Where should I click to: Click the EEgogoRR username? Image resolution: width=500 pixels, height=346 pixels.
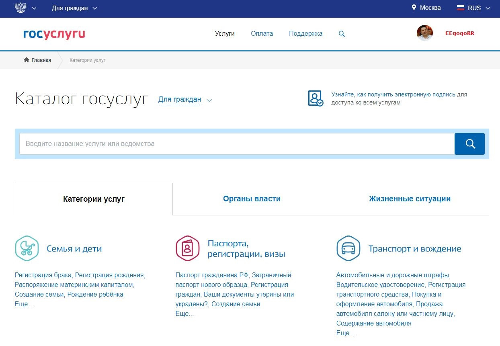pos(460,33)
